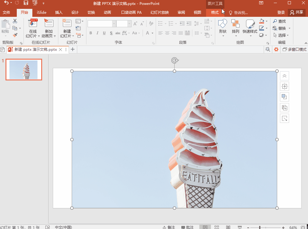Click the orange iSlide gear icon
Image resolution: width=308 pixels, height=229 pixels.
(276, 49)
